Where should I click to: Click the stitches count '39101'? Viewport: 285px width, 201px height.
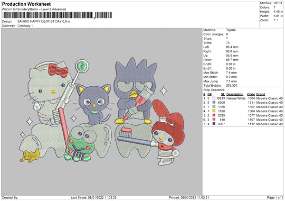(x=278, y=3)
